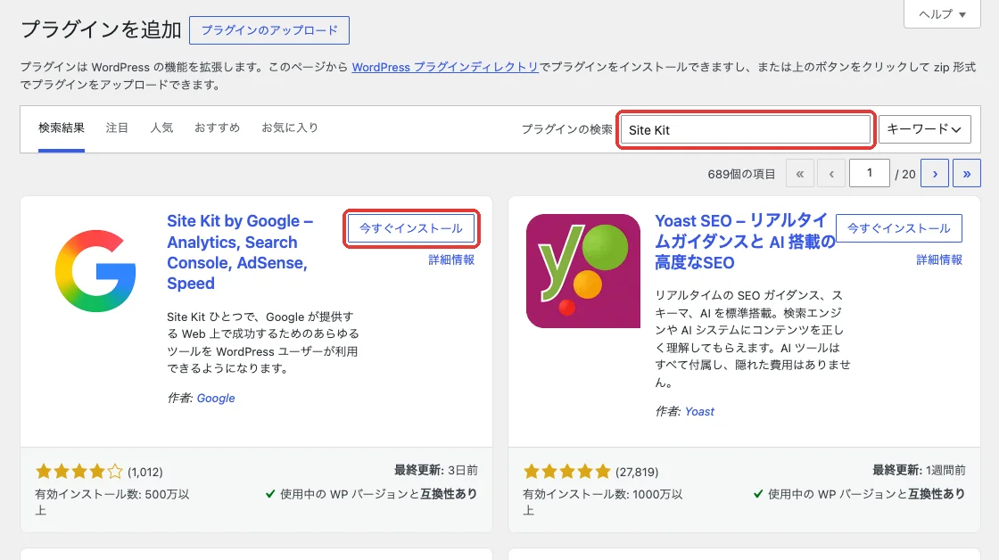Image resolution: width=999 pixels, height=560 pixels.
Task: Click the プラグインの検索 label
Action: pyautogui.click(x=567, y=129)
